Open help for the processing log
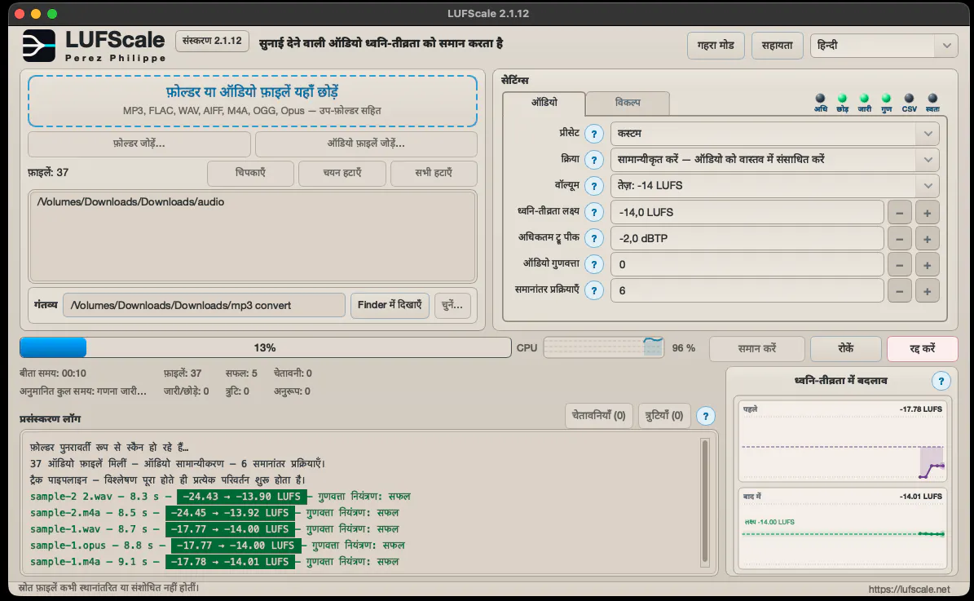This screenshot has width=974, height=601. tap(706, 416)
